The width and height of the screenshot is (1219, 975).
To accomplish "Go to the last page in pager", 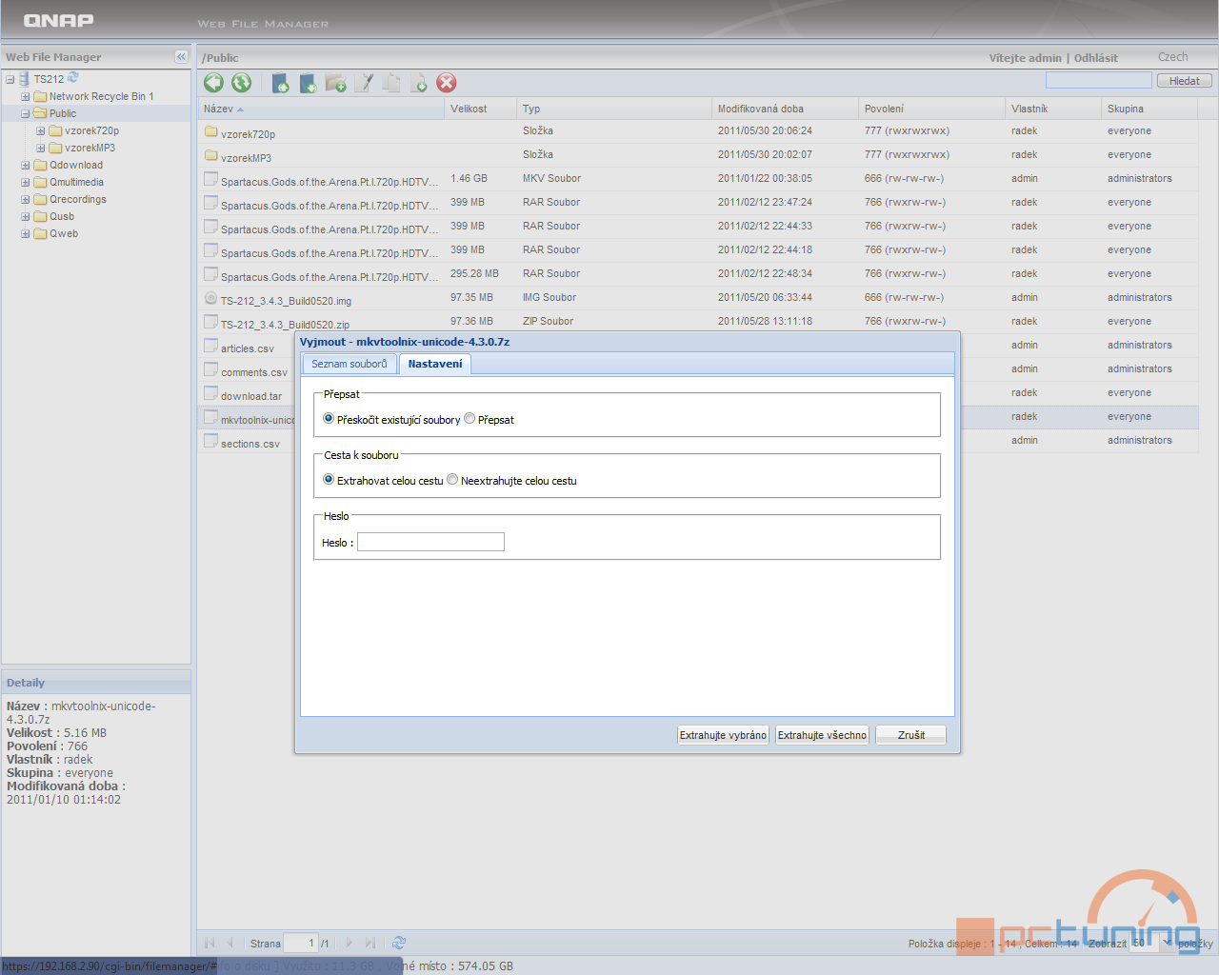I will [x=370, y=943].
